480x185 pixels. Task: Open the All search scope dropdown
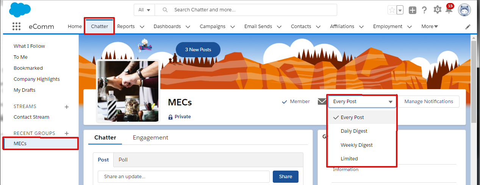point(144,10)
